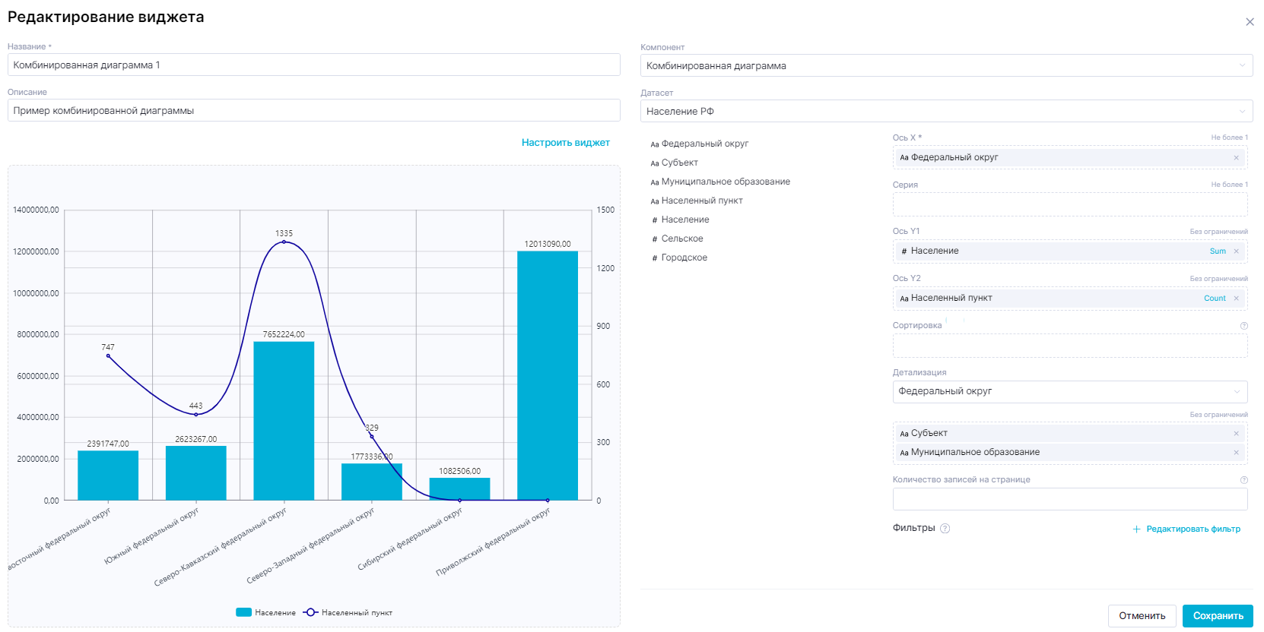Click the help icon next to Фильтры
1264x632 pixels.
pos(945,529)
